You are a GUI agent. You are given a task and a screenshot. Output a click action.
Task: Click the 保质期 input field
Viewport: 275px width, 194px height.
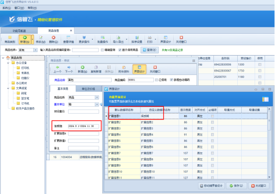pos(83,126)
